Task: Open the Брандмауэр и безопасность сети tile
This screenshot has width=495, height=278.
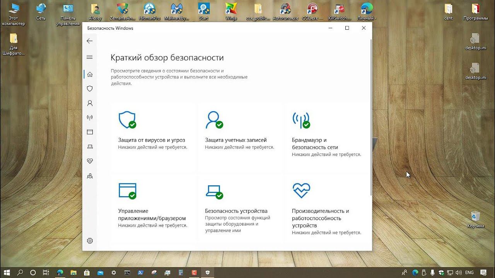Action: point(327,136)
